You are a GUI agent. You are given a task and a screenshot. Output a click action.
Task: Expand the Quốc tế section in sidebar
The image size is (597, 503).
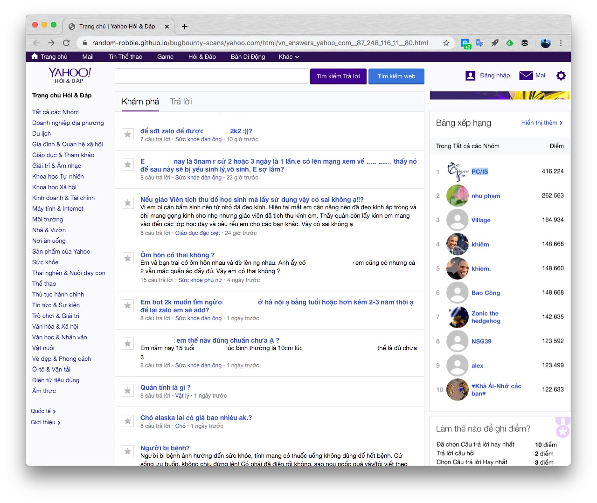tap(43, 411)
